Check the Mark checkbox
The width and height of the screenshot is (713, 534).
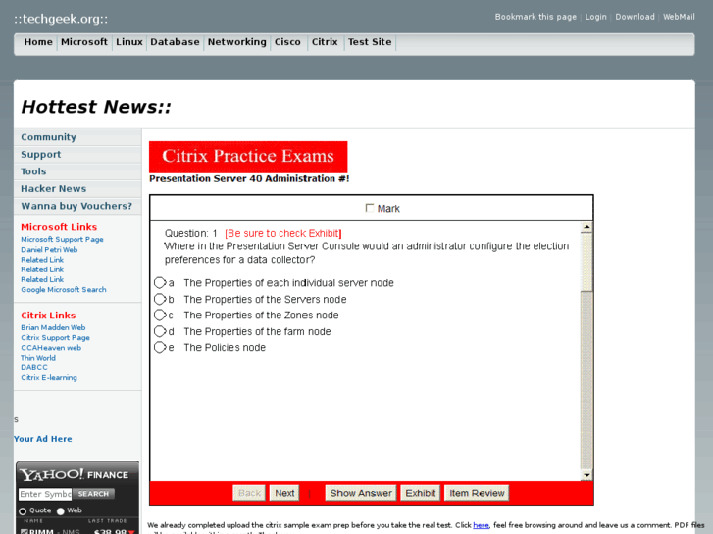369,208
